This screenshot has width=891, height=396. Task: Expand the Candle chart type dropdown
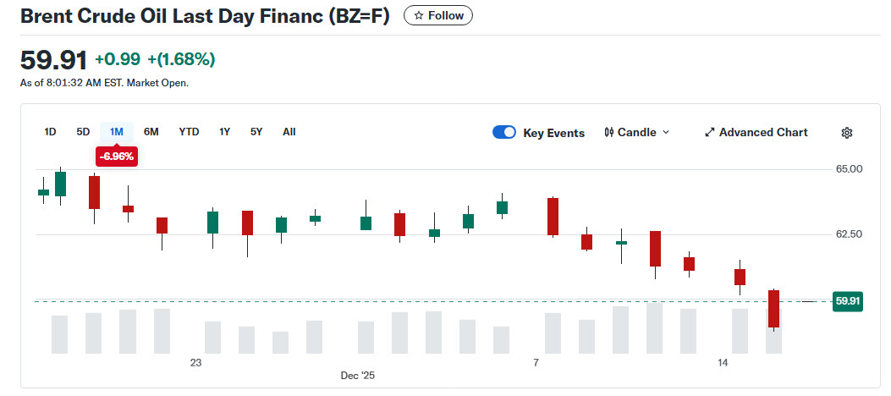(665, 133)
